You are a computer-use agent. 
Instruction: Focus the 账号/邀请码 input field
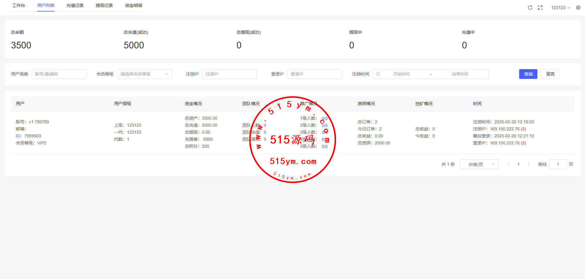[x=59, y=74]
